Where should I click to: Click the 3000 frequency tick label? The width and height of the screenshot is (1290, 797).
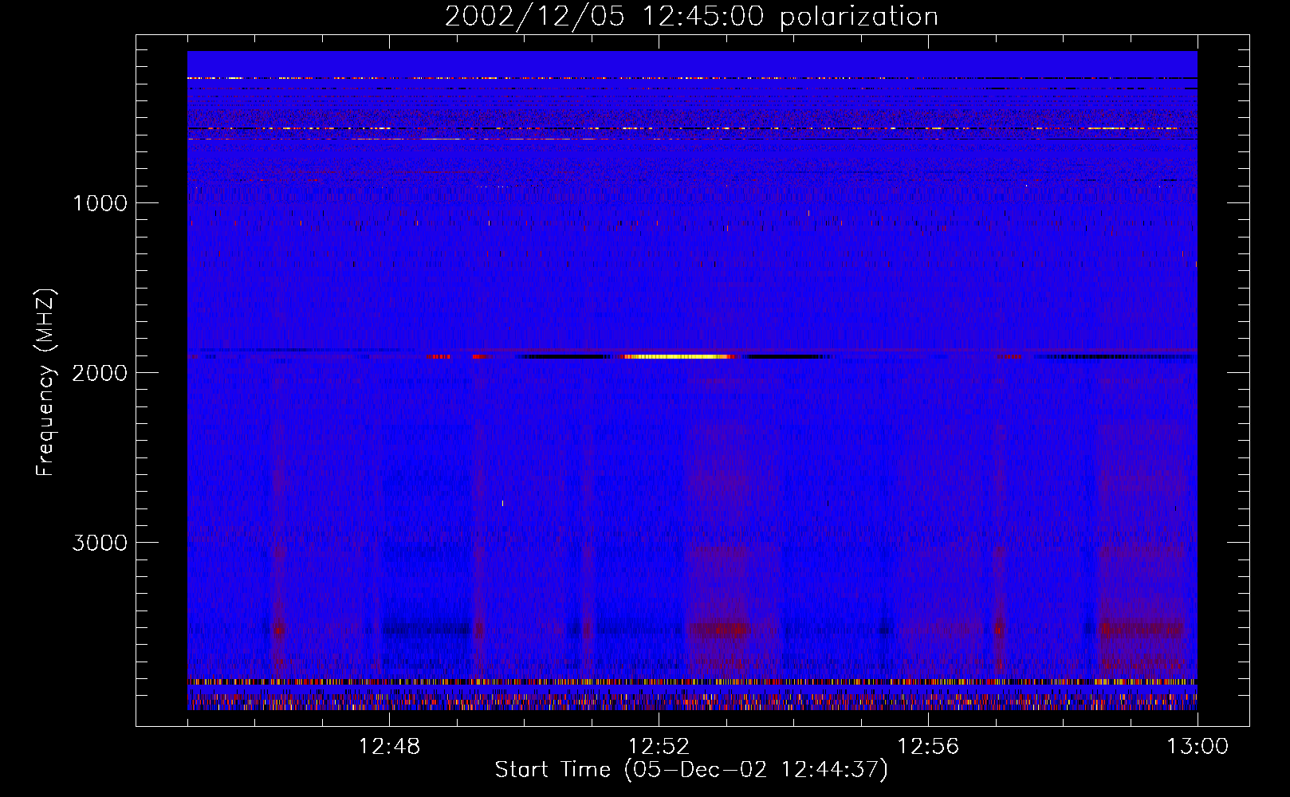pos(100,543)
